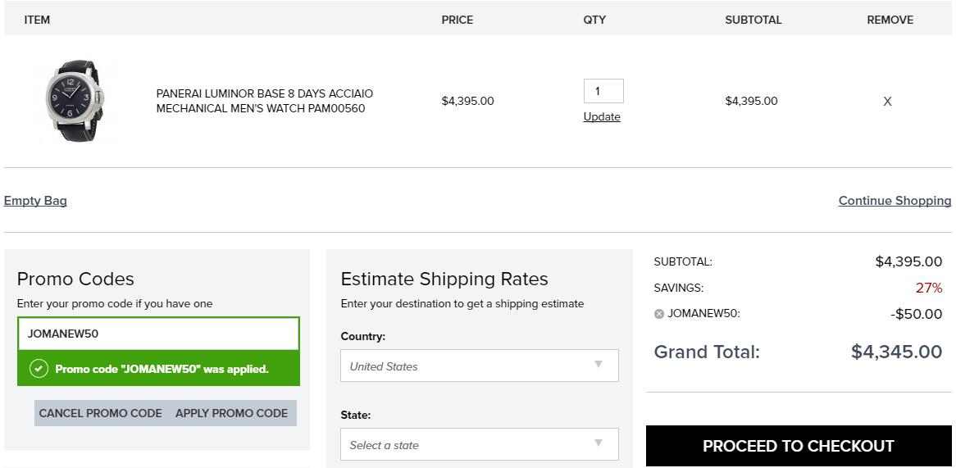Click the REMOVE column header

(890, 20)
